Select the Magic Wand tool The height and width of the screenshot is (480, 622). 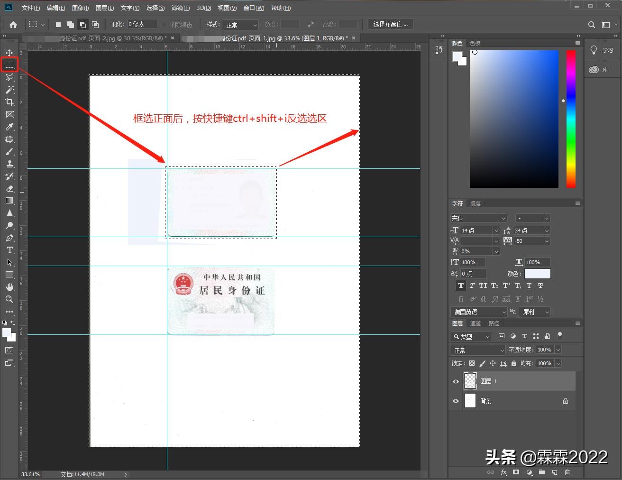(x=9, y=90)
